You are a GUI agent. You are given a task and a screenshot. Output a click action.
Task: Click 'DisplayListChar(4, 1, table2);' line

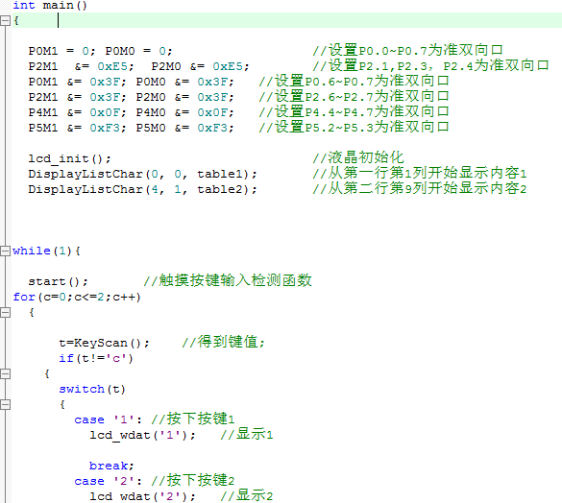[x=142, y=189]
